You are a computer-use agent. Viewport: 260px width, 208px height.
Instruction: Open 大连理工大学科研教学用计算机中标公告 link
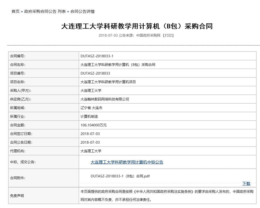[127, 162]
